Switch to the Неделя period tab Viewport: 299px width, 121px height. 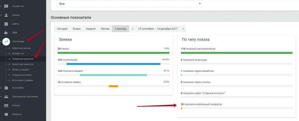click(x=91, y=29)
